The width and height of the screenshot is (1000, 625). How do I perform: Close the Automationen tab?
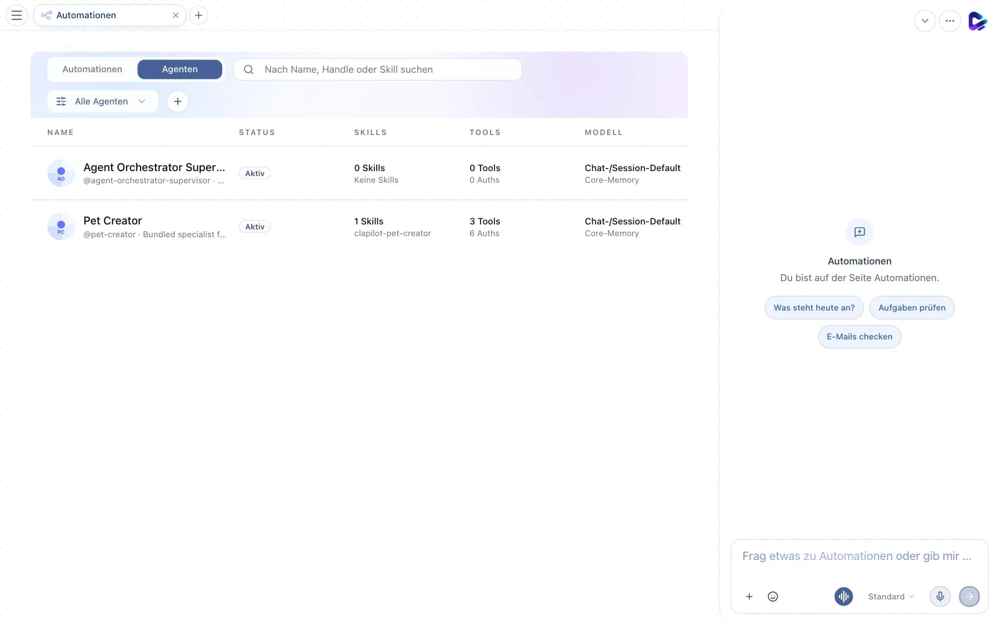tap(176, 15)
